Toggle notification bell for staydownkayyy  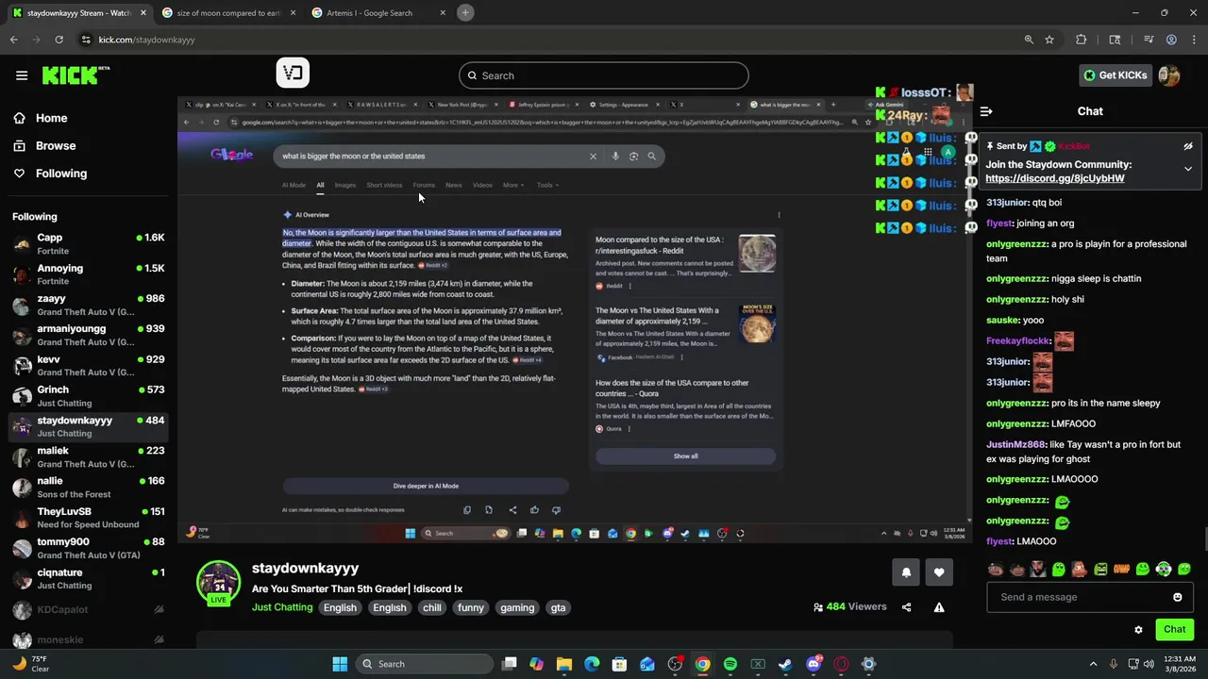click(906, 572)
